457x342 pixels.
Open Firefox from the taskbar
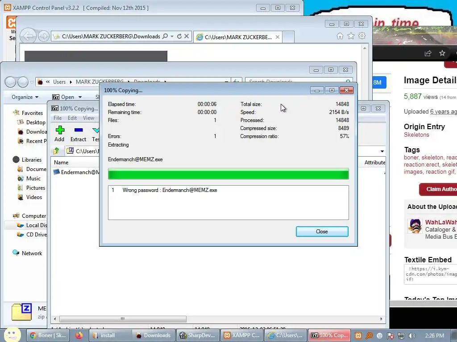tap(79, 335)
